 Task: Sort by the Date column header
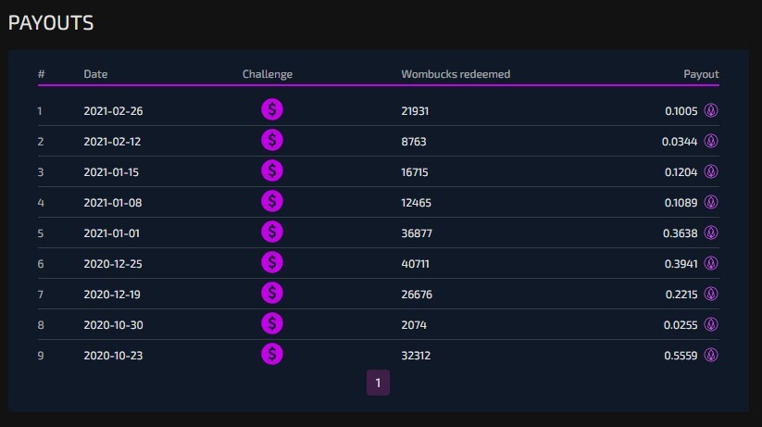[x=95, y=74]
